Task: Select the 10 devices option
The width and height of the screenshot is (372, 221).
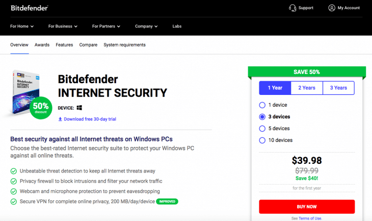Action: click(262, 140)
